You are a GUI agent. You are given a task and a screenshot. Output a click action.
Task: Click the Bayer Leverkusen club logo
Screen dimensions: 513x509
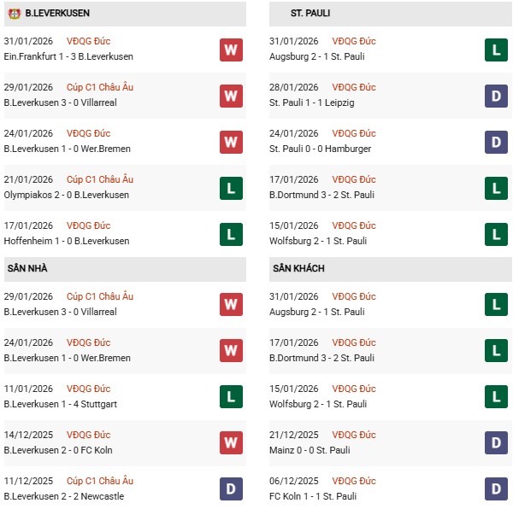click(x=13, y=14)
